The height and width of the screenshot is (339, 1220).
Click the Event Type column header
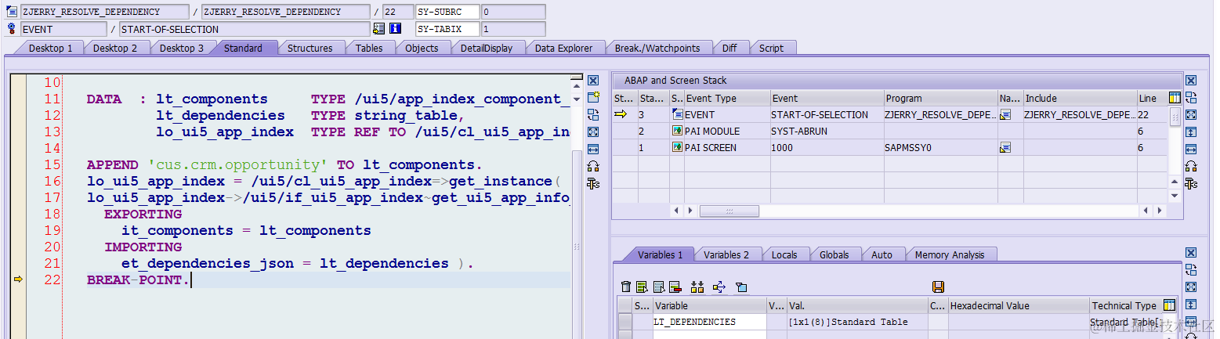click(x=726, y=98)
